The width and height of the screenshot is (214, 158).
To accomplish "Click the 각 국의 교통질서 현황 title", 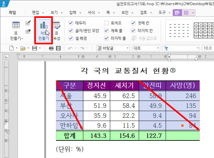I will pyautogui.click(x=128, y=71).
